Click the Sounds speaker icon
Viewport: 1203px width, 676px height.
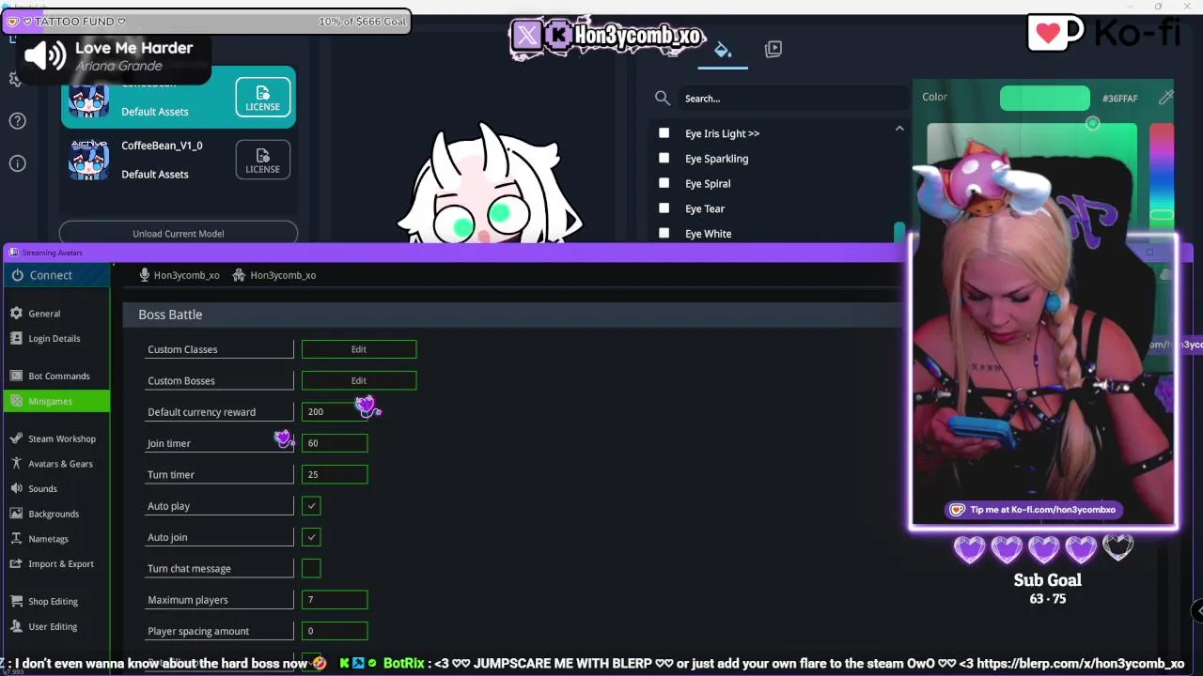[16, 488]
